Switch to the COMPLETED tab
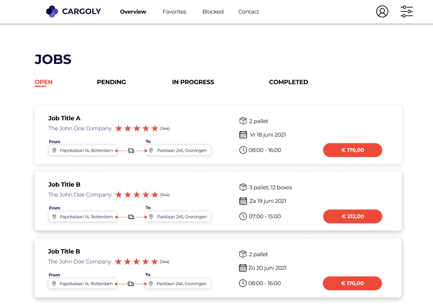The width and height of the screenshot is (433, 307). 288,82
